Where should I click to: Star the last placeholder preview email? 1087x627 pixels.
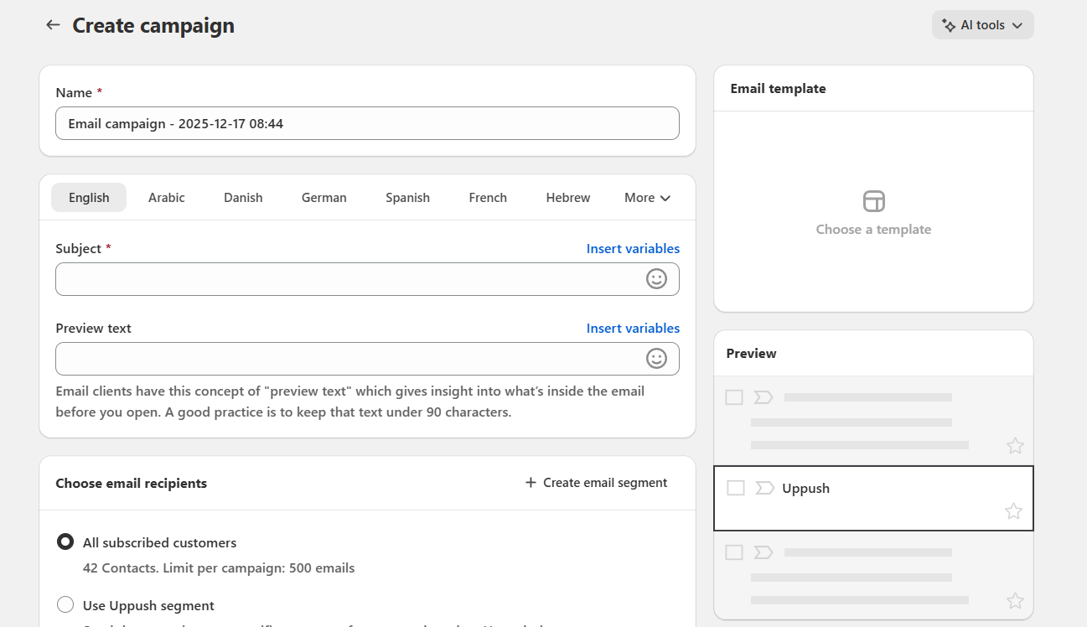pyautogui.click(x=1015, y=600)
